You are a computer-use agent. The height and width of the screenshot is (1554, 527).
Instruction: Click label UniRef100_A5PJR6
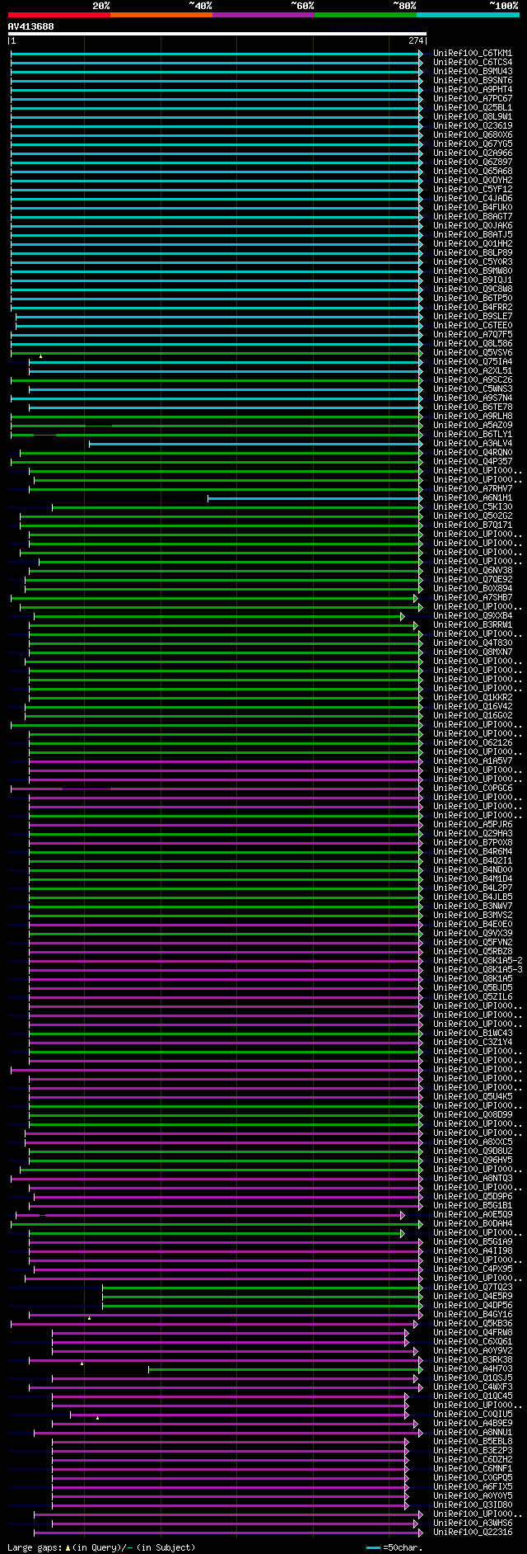(473, 825)
